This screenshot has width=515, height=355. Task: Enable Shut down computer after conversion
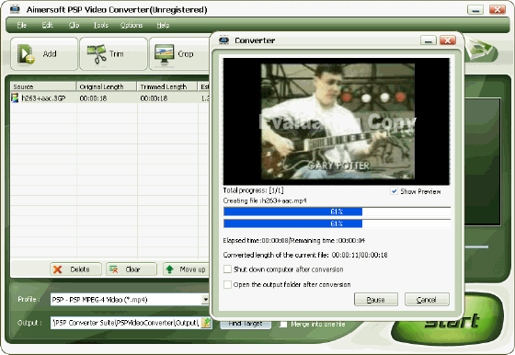[227, 269]
